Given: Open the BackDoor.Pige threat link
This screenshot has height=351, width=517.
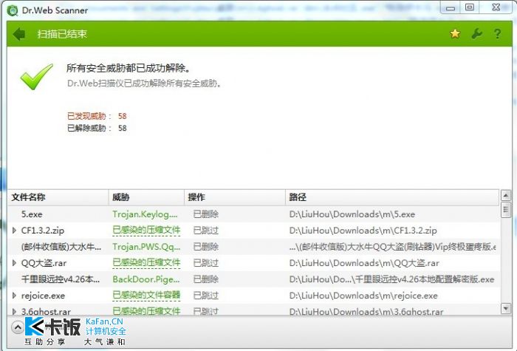Looking at the screenshot, I should tap(145, 279).
